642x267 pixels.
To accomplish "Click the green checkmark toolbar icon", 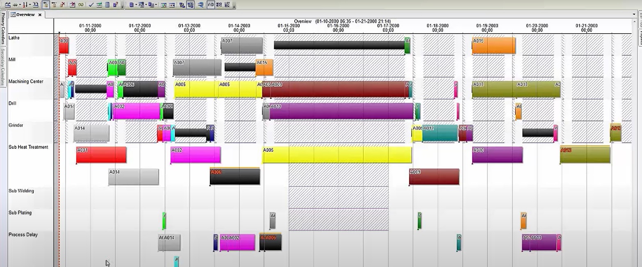I will pyautogui.click(x=91, y=5).
